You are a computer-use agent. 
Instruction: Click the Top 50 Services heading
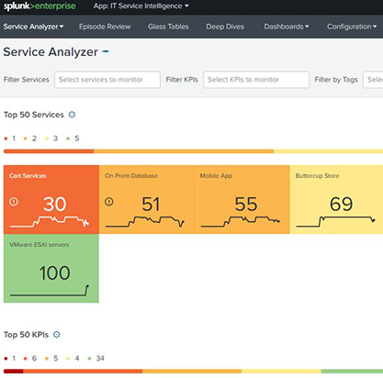[34, 115]
